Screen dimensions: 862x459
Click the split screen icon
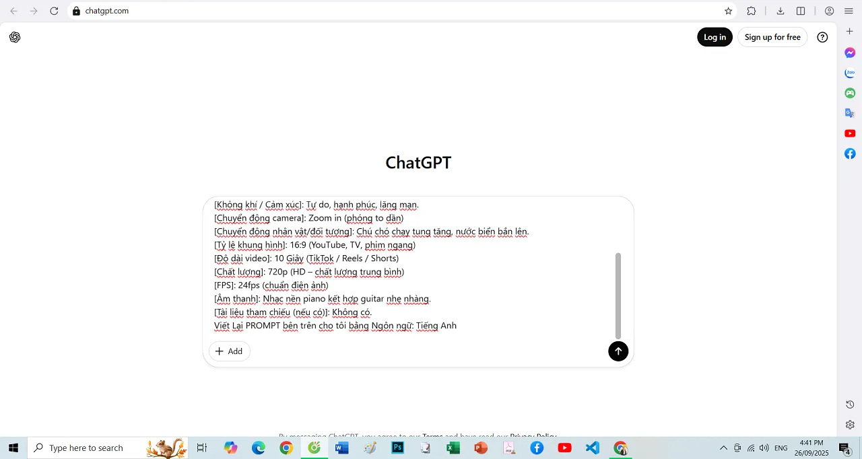pos(801,11)
